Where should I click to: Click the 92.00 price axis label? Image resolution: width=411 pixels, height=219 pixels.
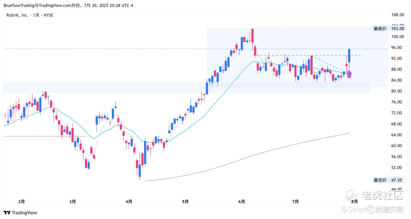[x=397, y=58]
